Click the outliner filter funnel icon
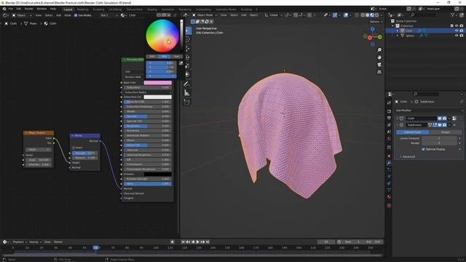Screen dimensions: 466x262 point(453,15)
